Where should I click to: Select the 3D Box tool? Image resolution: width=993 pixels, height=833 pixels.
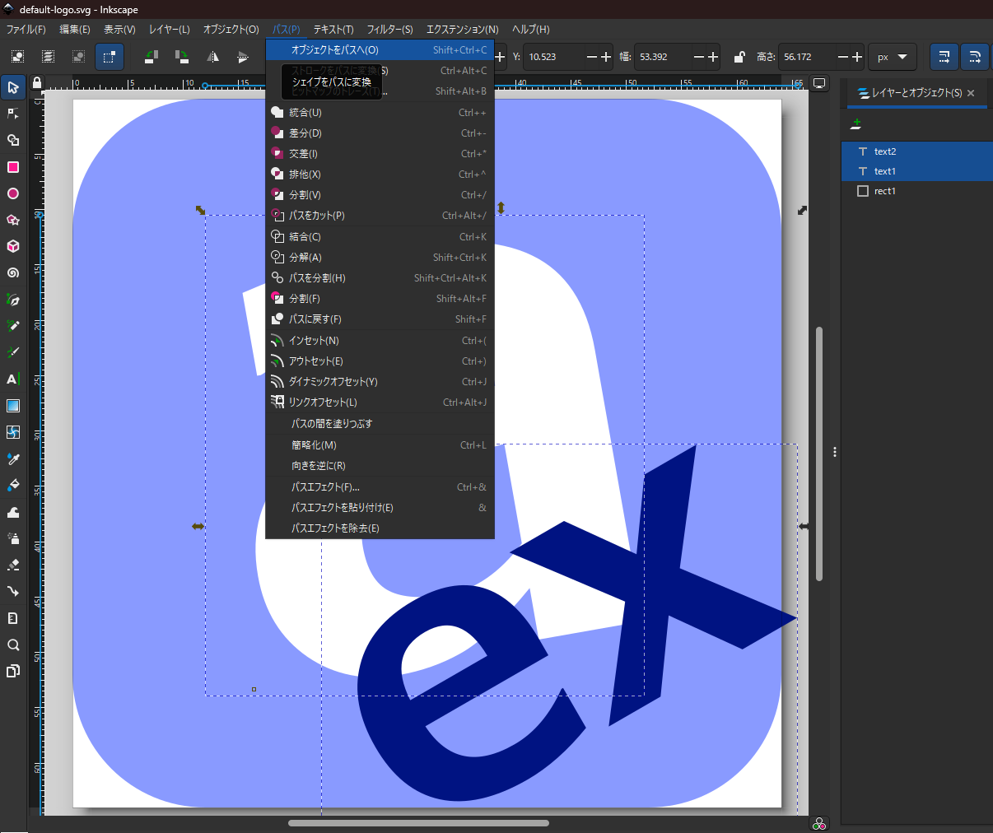[x=12, y=247]
